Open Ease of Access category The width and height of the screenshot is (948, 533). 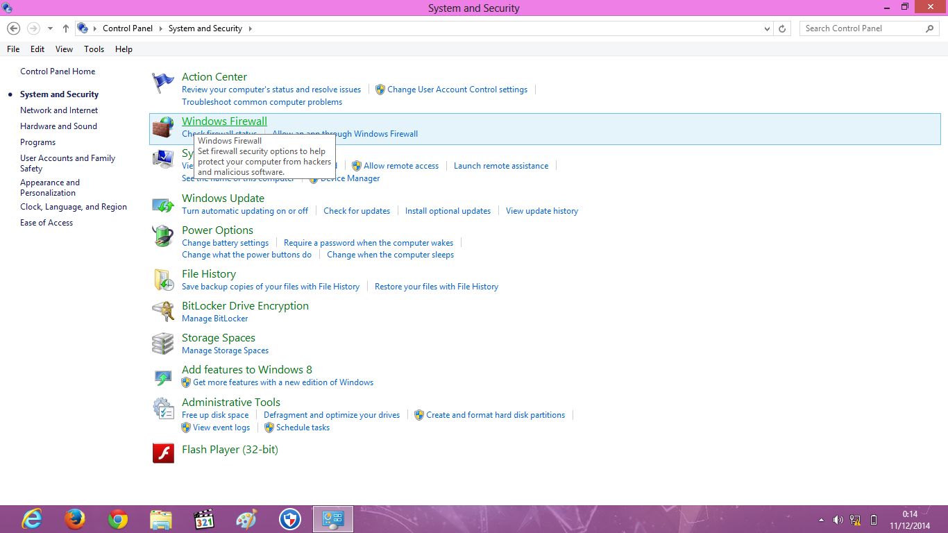click(x=46, y=223)
